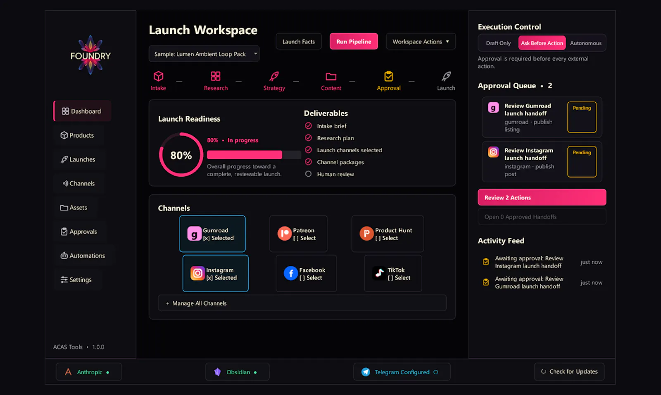This screenshot has width=661, height=395.
Task: Click the Telegram icon in status bar
Action: [366, 372]
